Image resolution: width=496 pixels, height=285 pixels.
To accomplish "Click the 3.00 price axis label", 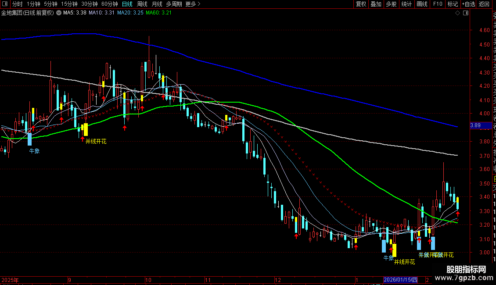I will click(x=485, y=252).
